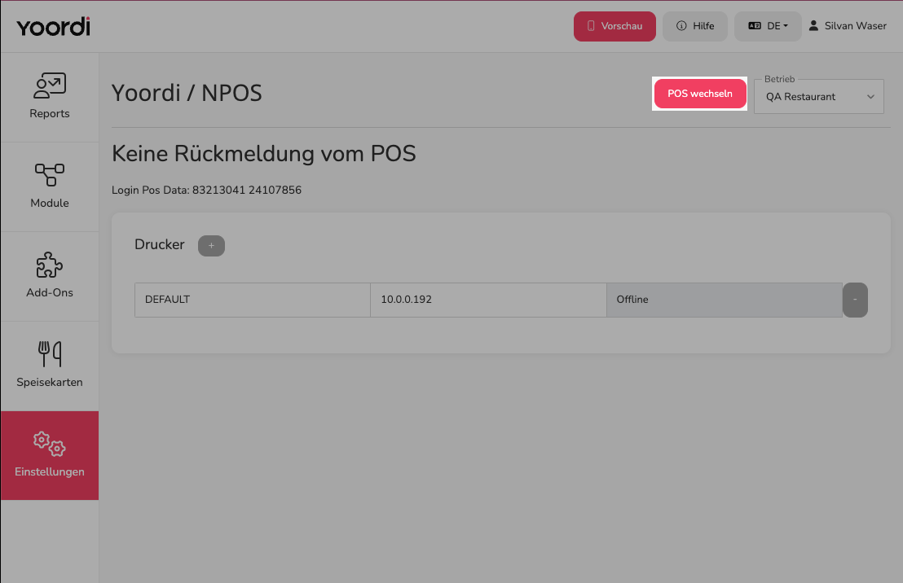This screenshot has height=583, width=903.
Task: Open the Vorschau preview button
Action: click(614, 27)
